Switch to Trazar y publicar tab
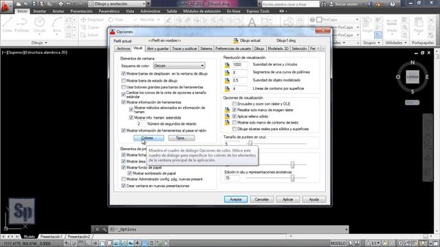This screenshot has width=440, height=247. 184,49
